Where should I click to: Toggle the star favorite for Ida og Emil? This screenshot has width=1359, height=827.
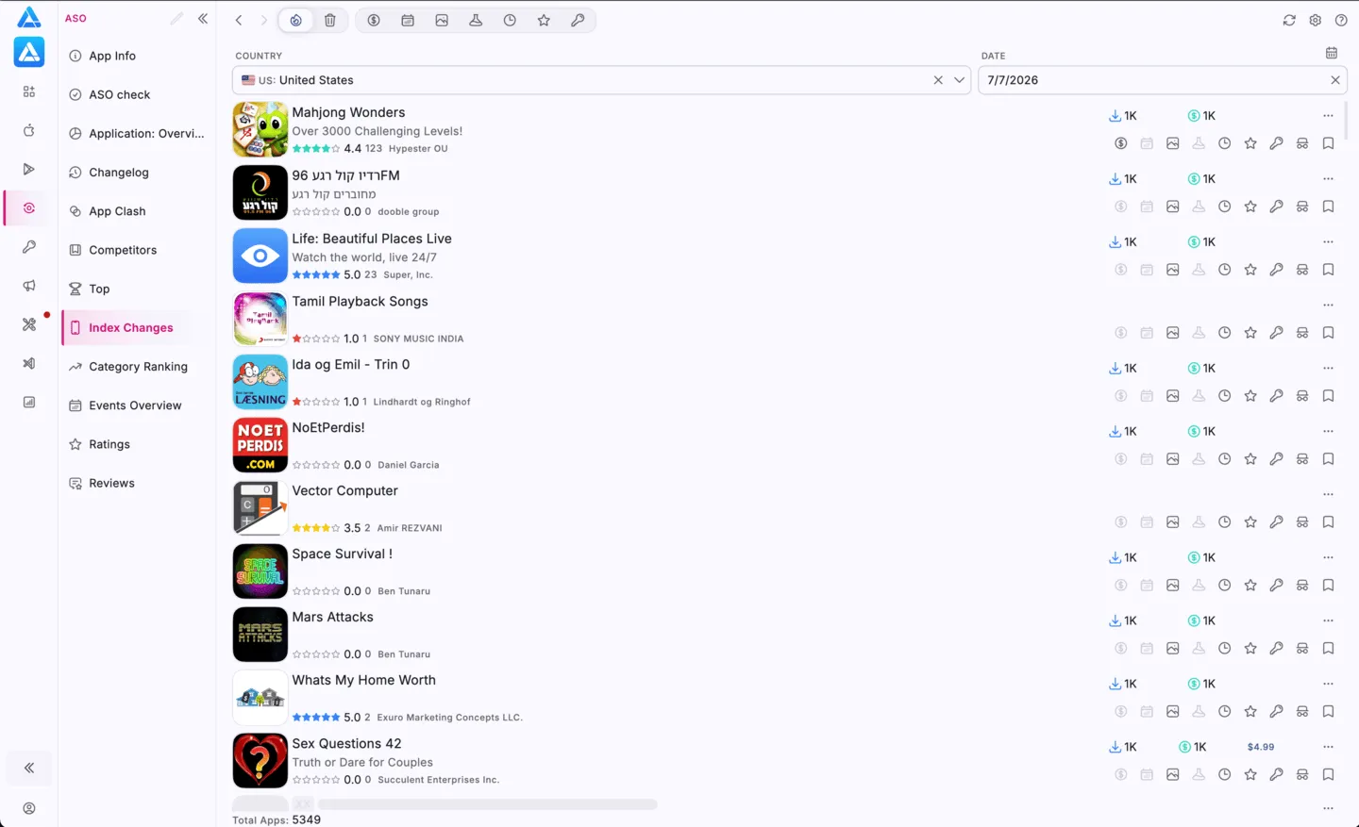pos(1250,396)
